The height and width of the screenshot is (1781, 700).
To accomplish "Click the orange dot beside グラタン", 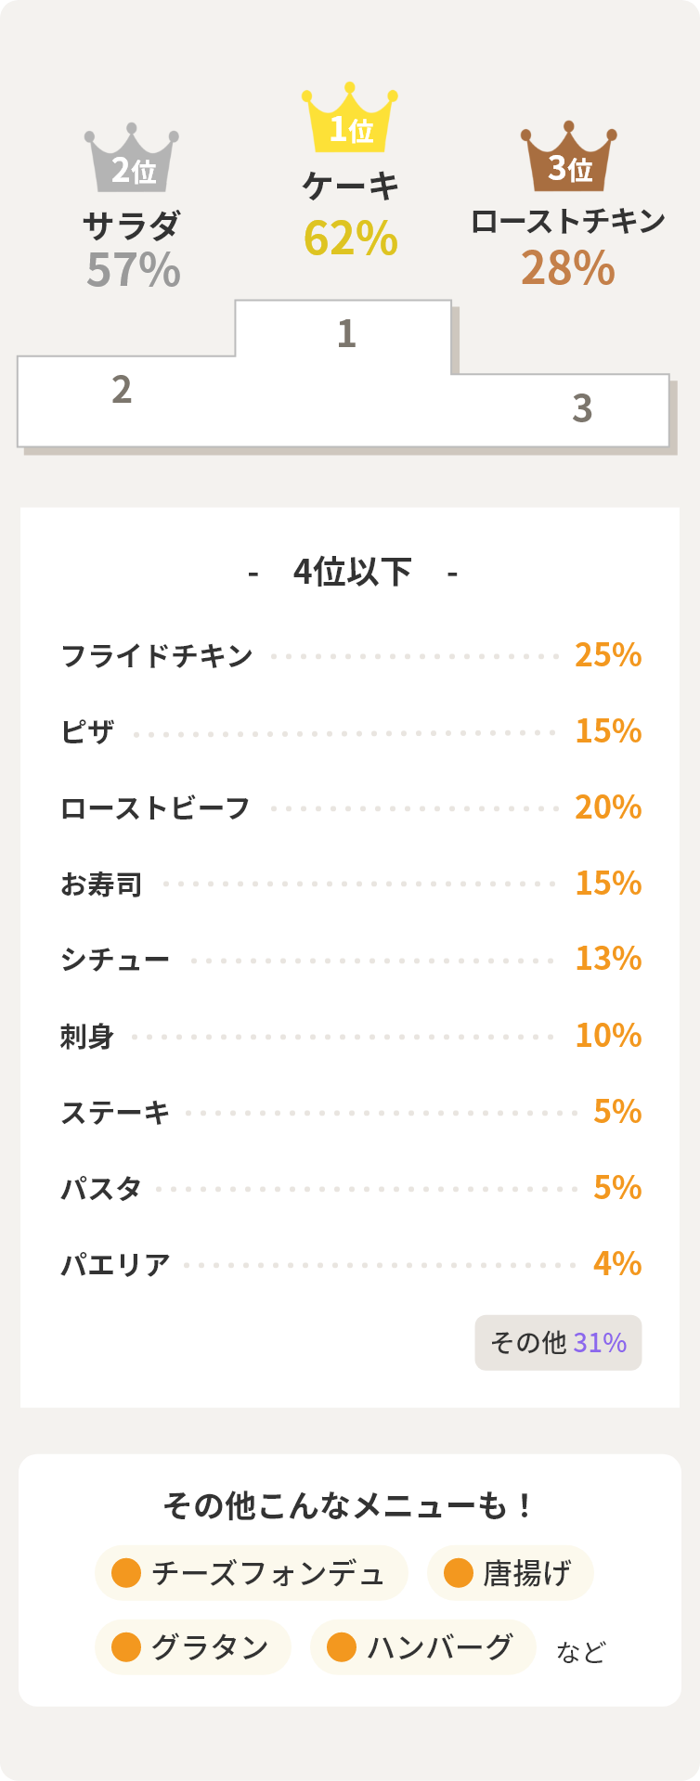I will [x=126, y=1647].
